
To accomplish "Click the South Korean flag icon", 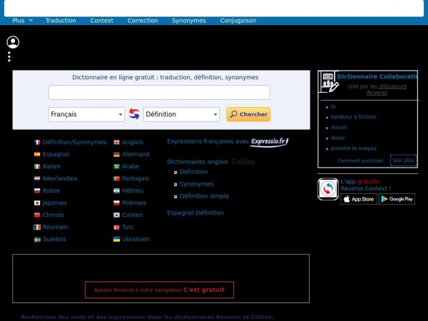I will pyautogui.click(x=116, y=215).
